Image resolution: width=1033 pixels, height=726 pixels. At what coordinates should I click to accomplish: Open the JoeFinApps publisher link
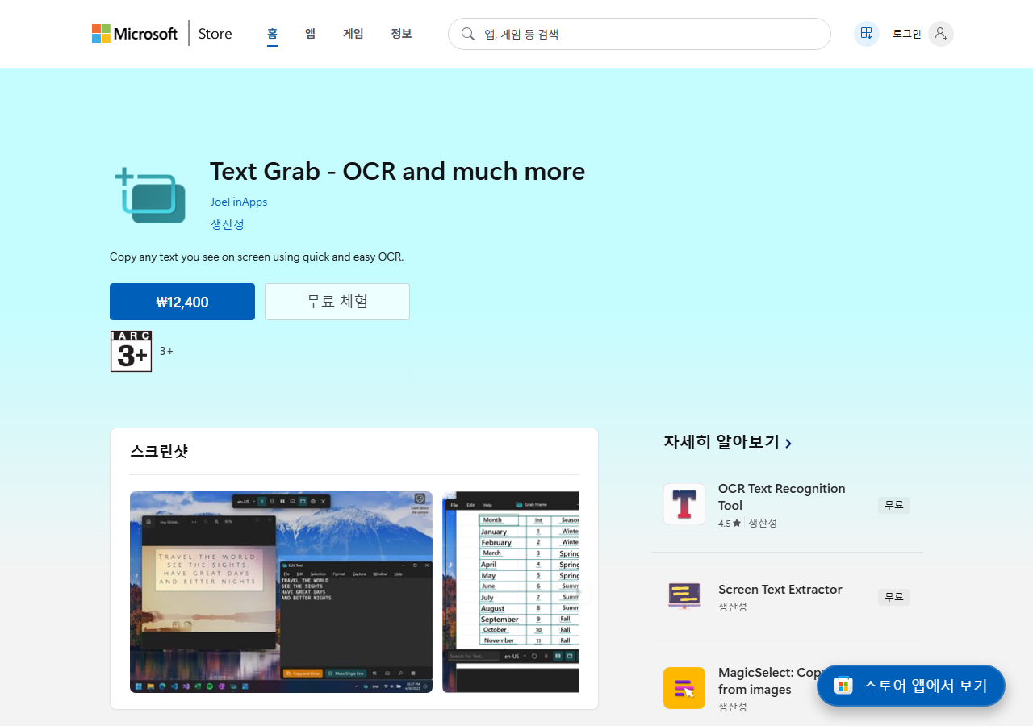click(x=239, y=202)
